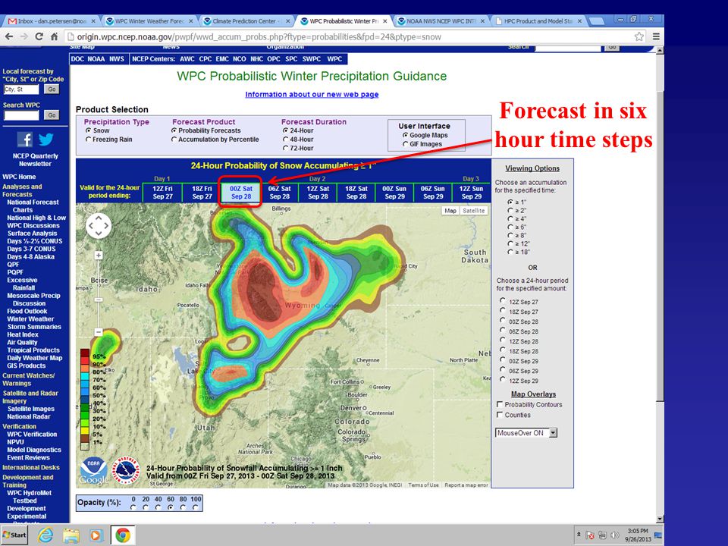Screen dimensions: 728x546
Task: Close the Climate Prediction Center tab
Action: (288, 21)
